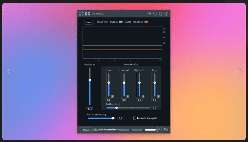Solo the High band with S button
Image resolution: width=248 pixels, height=142 pixels.
(x=158, y=96)
